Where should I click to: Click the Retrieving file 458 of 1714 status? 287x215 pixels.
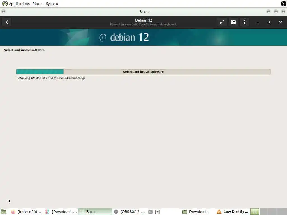coord(51,78)
